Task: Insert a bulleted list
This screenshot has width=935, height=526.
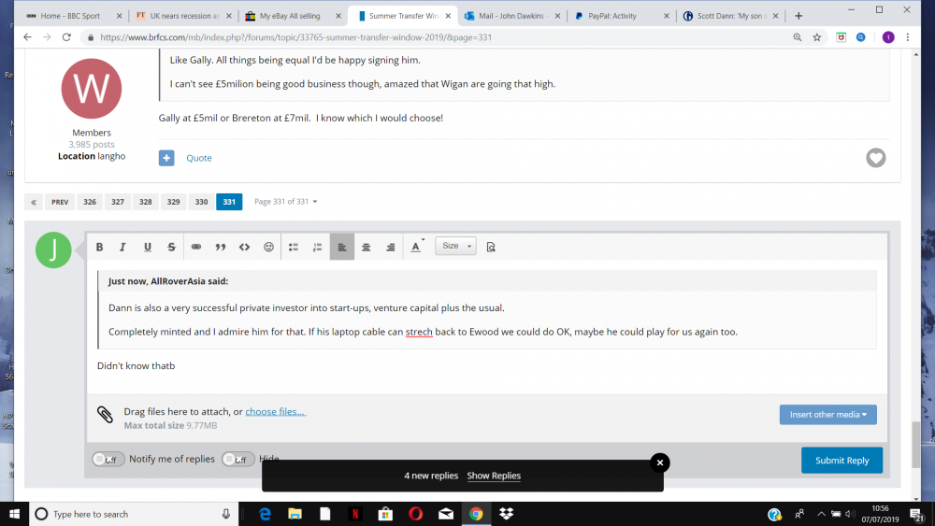Action: [x=294, y=247]
